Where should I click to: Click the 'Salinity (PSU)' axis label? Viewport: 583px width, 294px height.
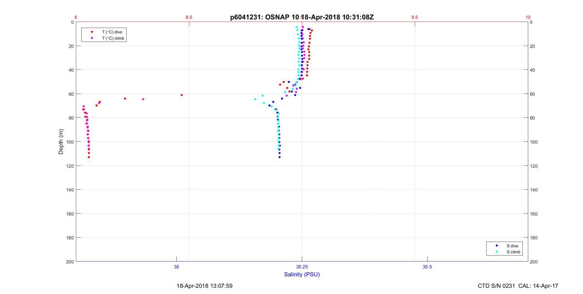[302, 275]
